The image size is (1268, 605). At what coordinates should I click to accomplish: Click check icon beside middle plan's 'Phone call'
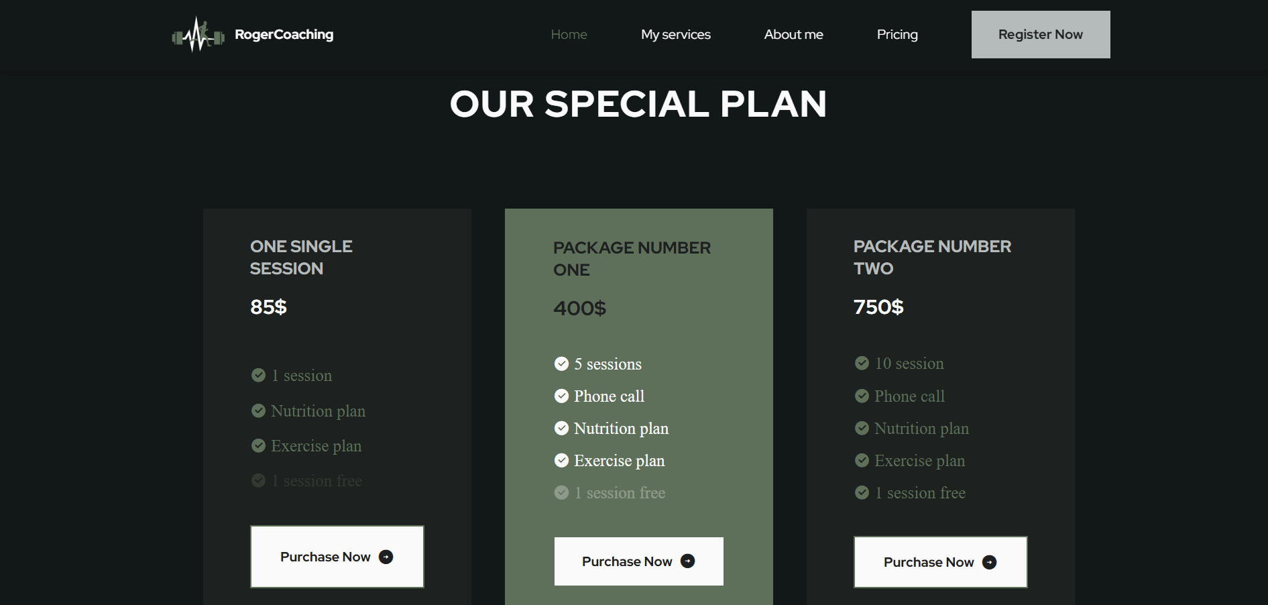tap(562, 396)
